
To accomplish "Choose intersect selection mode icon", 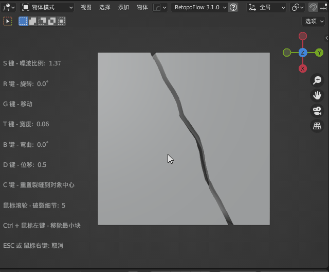I will tap(61, 21).
